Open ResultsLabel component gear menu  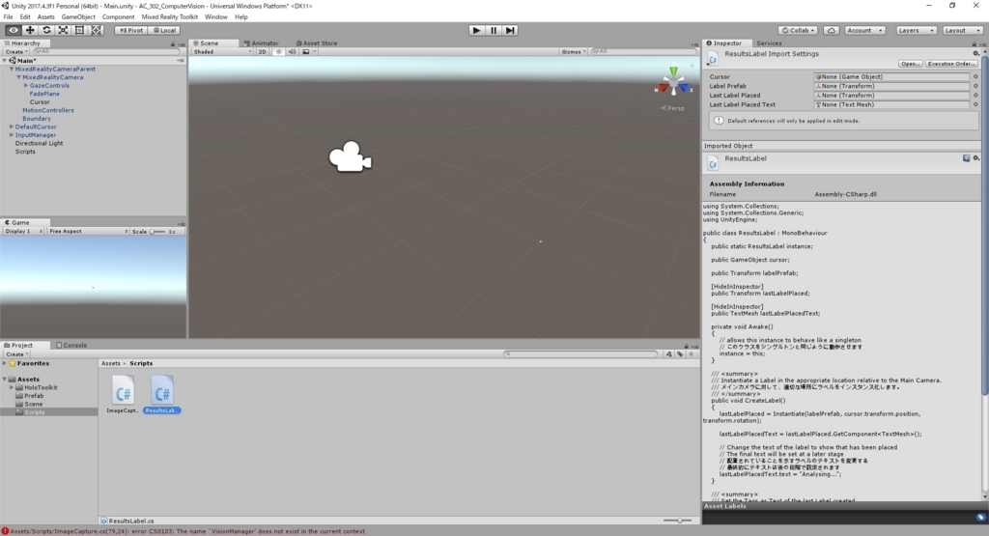[975, 158]
